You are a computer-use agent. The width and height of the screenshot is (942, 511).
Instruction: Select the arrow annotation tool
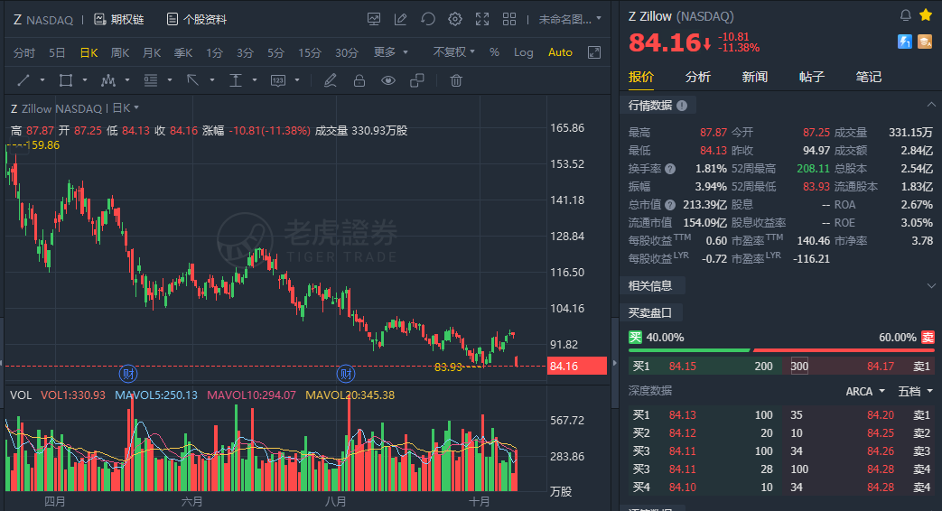pos(192,79)
